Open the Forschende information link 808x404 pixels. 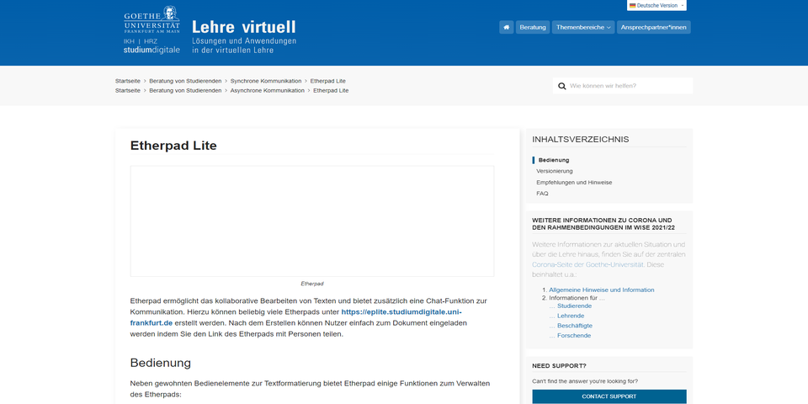[x=574, y=336]
